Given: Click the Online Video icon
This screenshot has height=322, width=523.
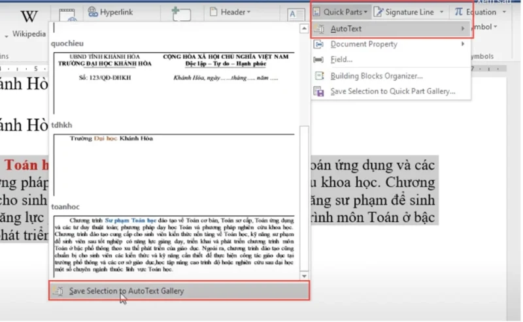Looking at the screenshot, I should 67,14.
